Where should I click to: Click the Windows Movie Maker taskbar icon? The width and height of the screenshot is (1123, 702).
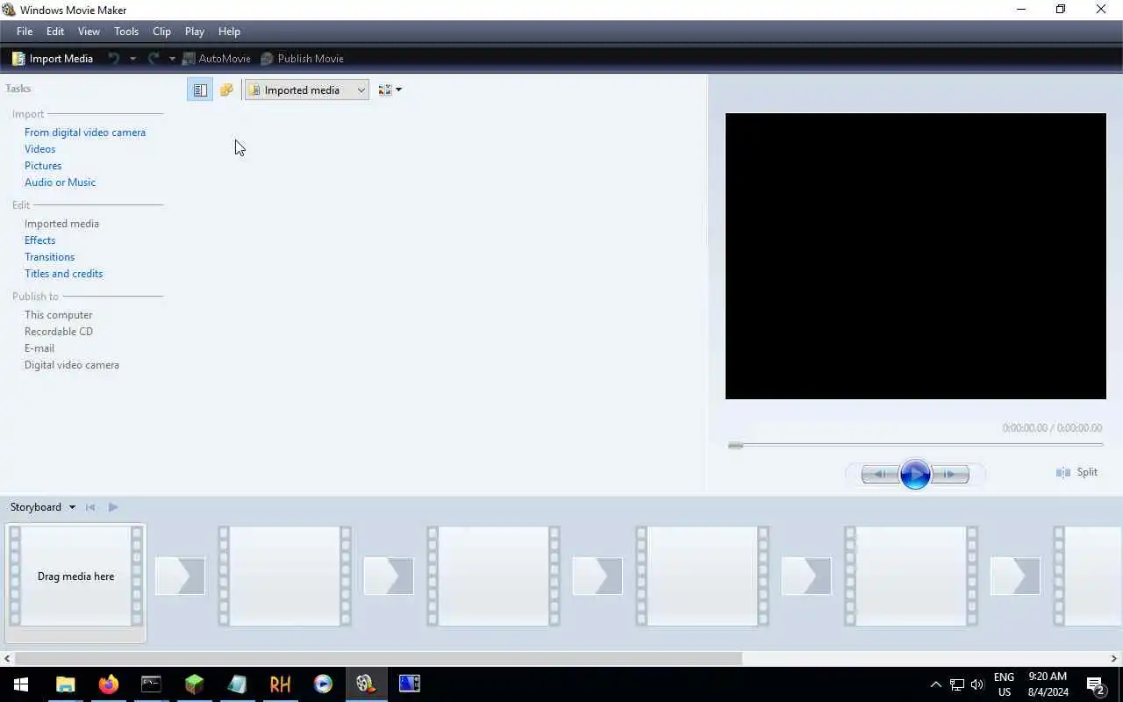click(366, 684)
